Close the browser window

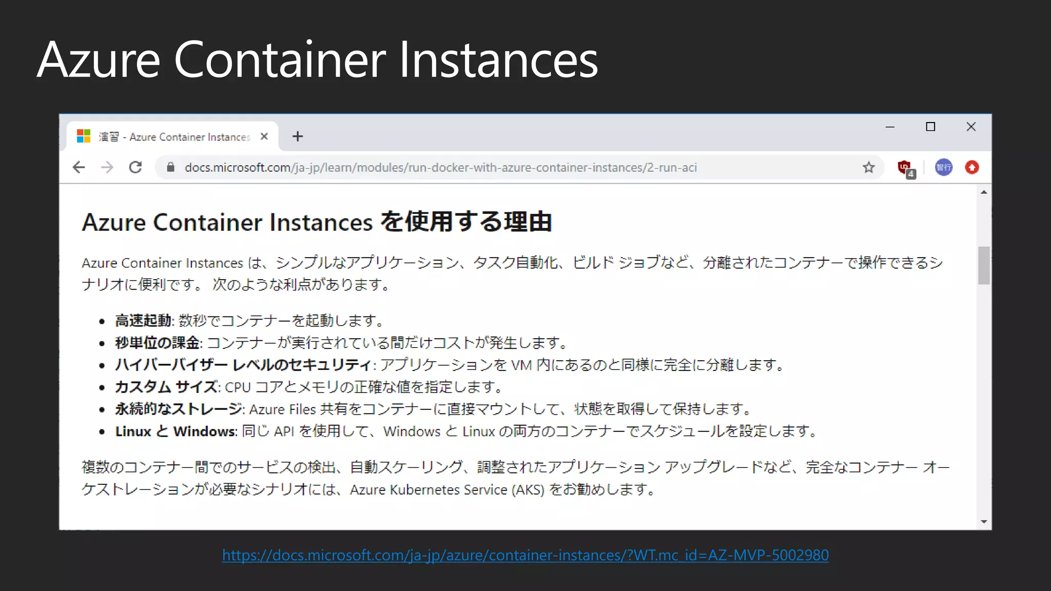pyautogui.click(x=971, y=127)
